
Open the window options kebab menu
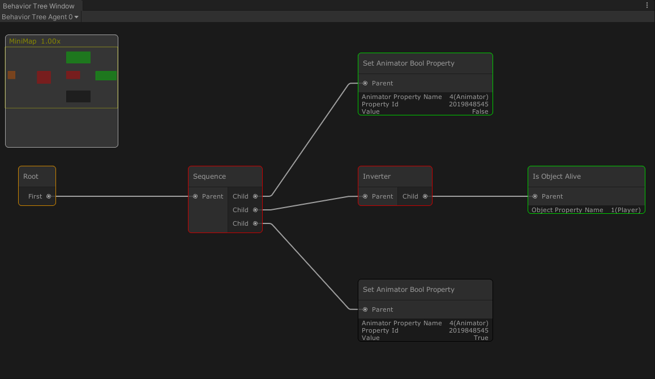(647, 6)
